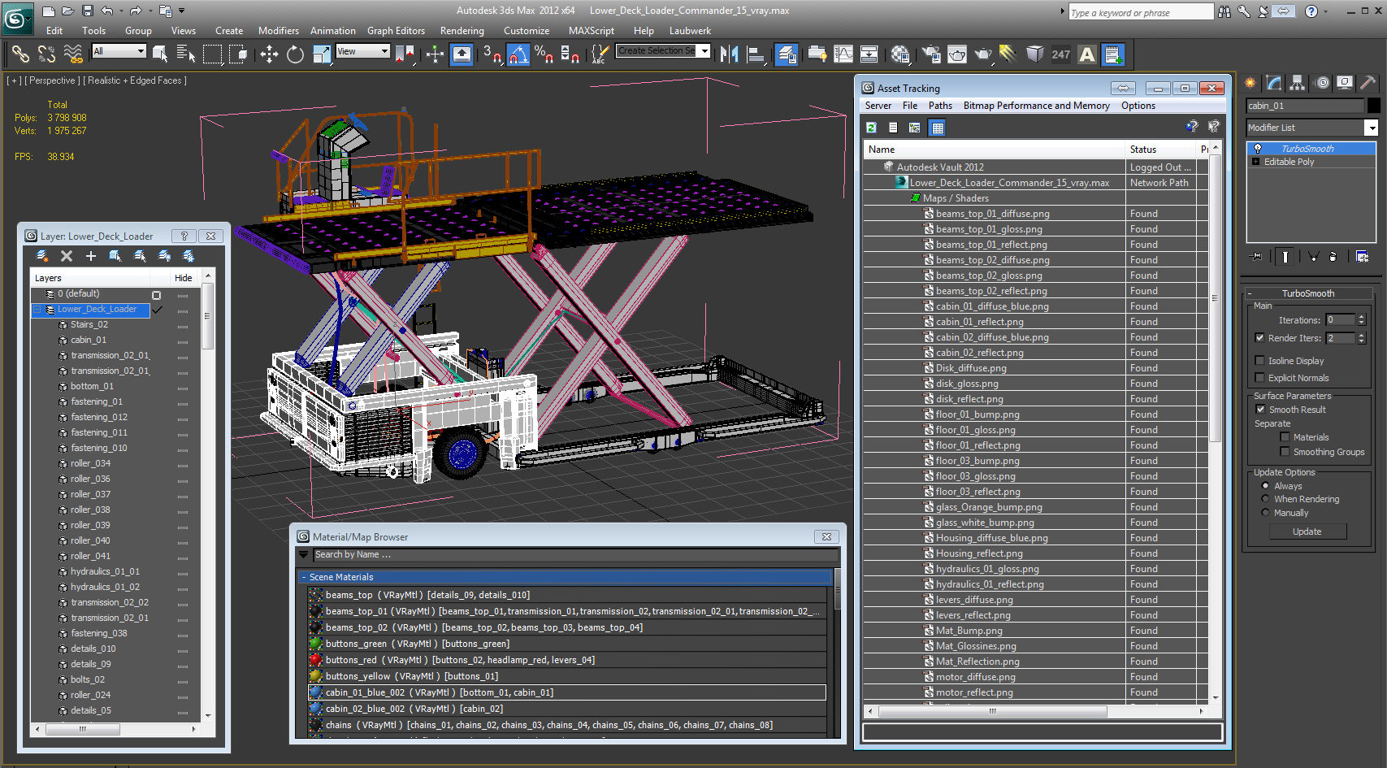1387x768 pixels.
Task: Click the buttons_red material sample swatch
Action: [316, 660]
